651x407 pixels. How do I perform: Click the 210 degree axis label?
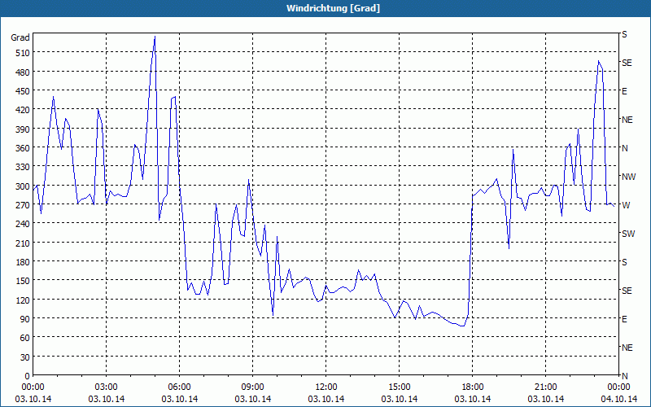pyautogui.click(x=23, y=243)
